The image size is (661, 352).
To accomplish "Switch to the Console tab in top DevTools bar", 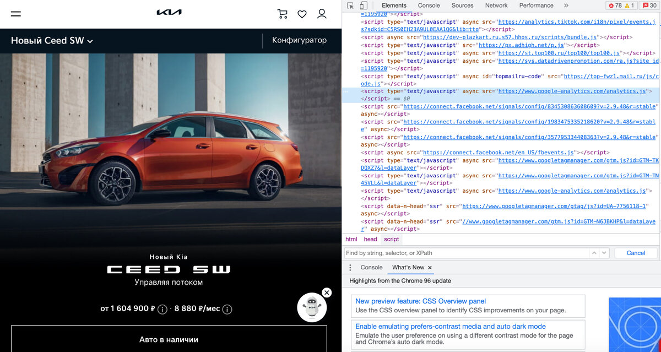I will coord(429,6).
